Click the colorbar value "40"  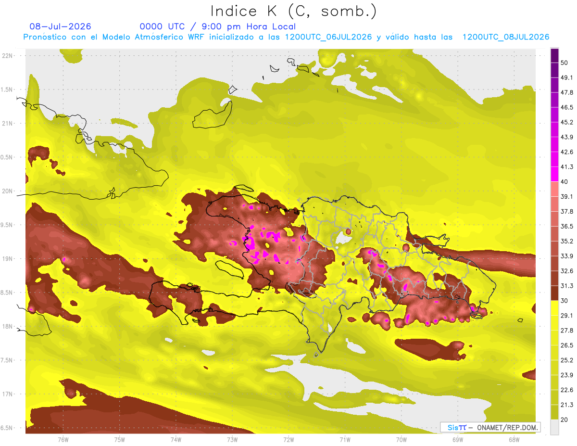(564, 182)
